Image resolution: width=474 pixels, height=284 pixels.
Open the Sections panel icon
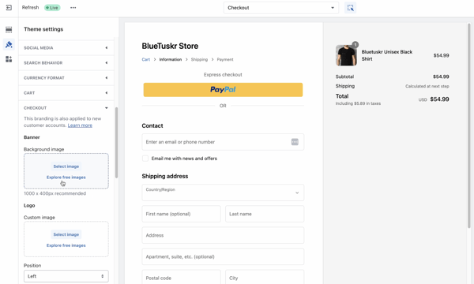tap(9, 29)
